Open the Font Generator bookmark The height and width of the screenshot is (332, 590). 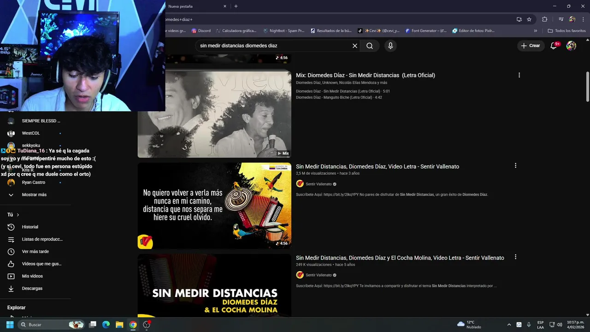coord(426,31)
